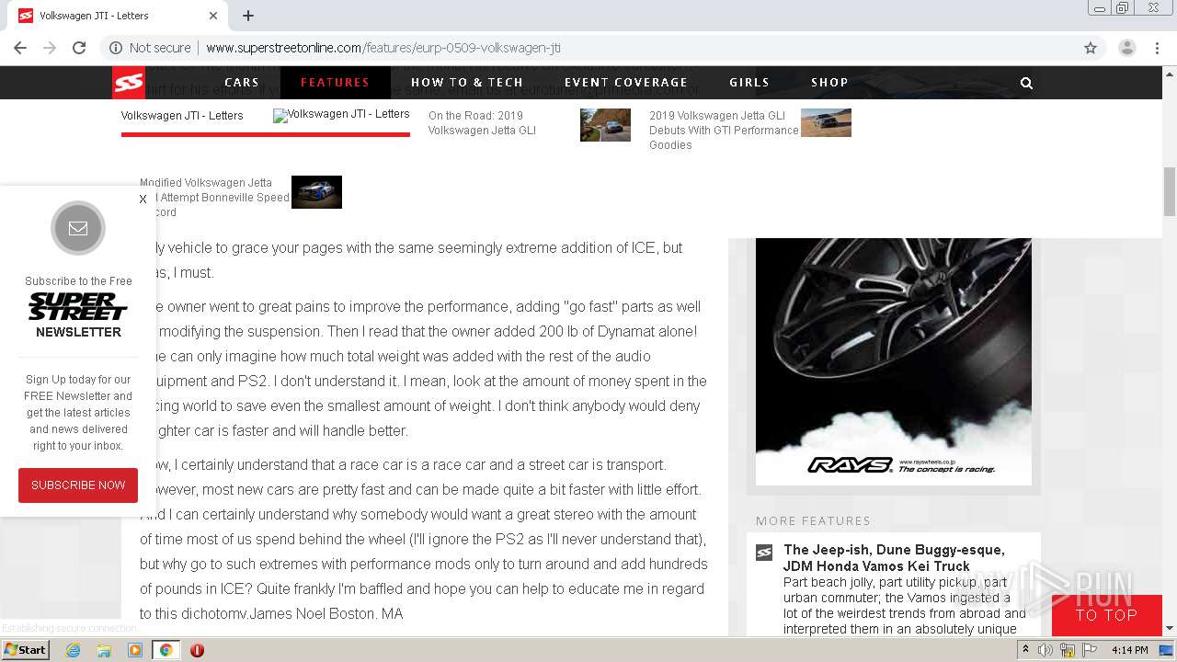Click the Bonneville Speed Record thumbnail

316,192
